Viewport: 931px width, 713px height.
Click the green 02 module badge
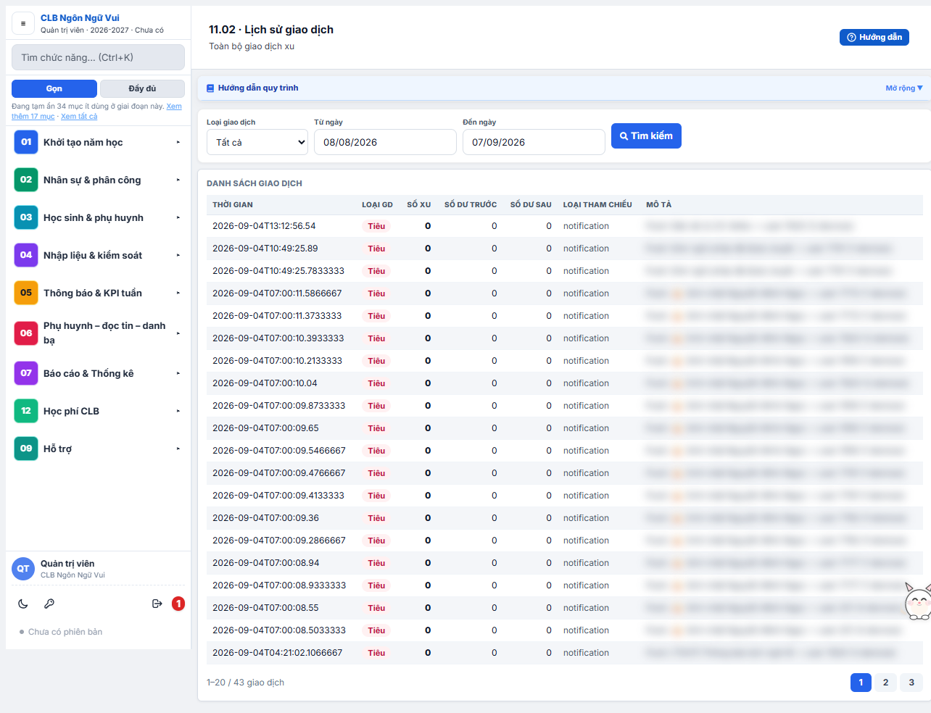pos(26,180)
